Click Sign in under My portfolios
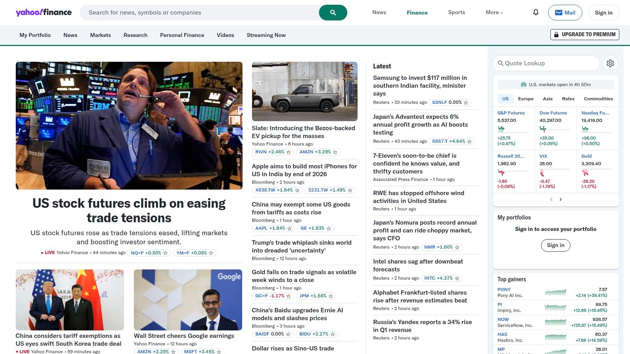 click(x=556, y=245)
